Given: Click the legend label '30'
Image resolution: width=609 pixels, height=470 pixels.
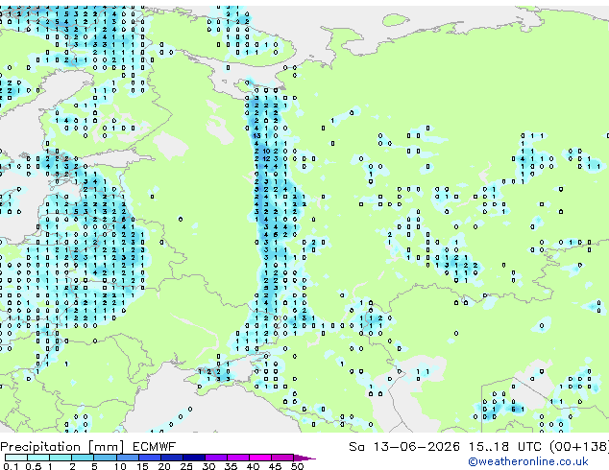Looking at the screenshot, I should tap(208, 466).
